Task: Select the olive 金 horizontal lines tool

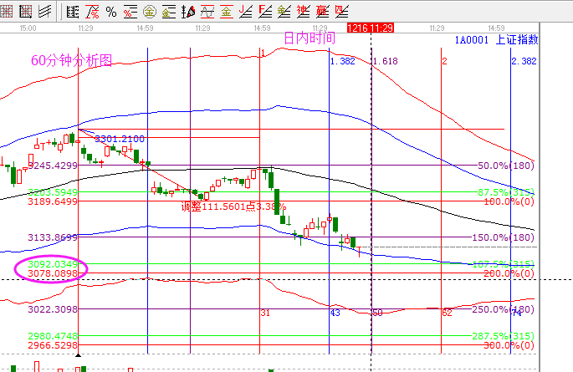Action: coord(168,12)
